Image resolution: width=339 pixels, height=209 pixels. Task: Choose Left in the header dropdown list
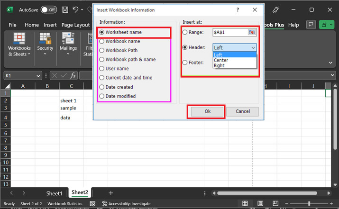pyautogui.click(x=235, y=55)
